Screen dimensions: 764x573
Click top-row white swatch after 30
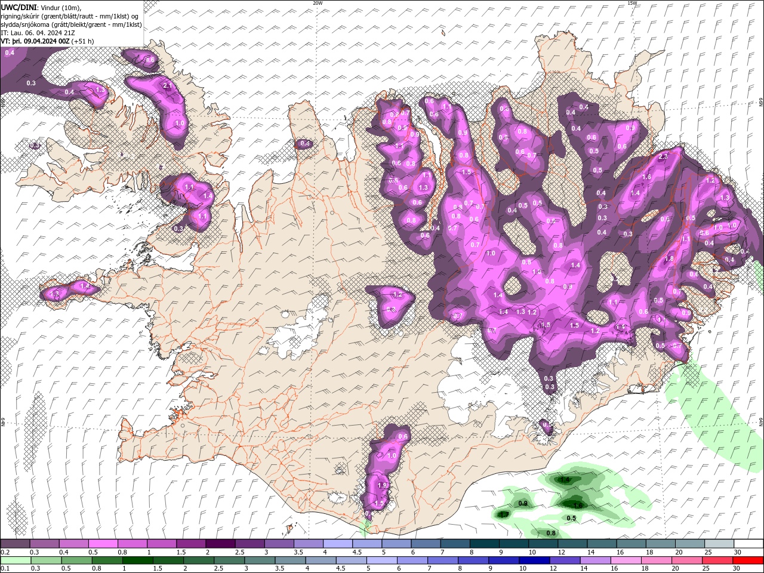click(748, 544)
